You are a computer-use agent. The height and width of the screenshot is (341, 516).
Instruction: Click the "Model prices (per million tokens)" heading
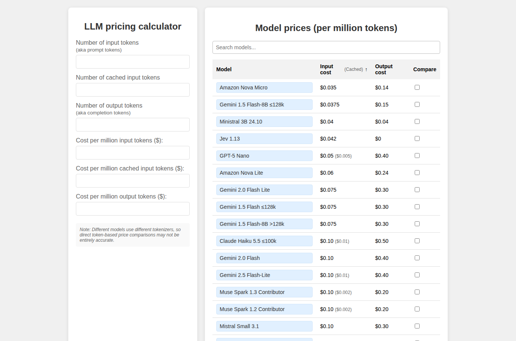(326, 28)
